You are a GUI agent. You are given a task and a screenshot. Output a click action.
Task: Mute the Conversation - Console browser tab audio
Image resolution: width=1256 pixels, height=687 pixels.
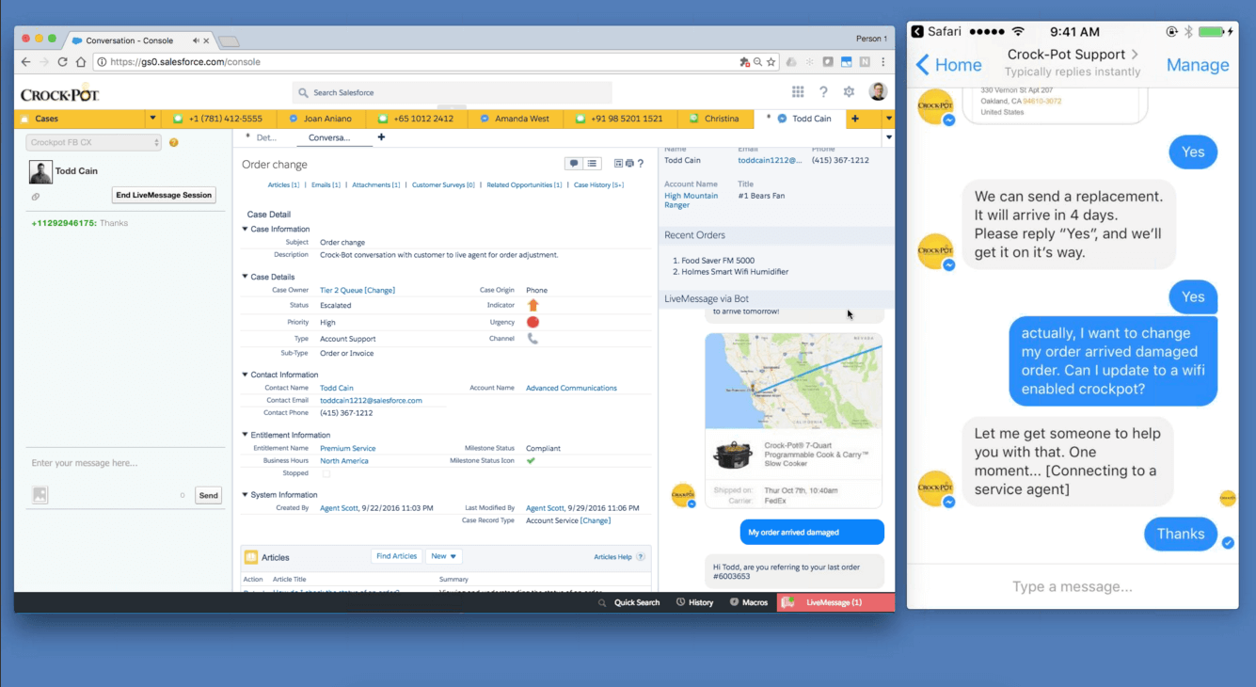coord(197,40)
